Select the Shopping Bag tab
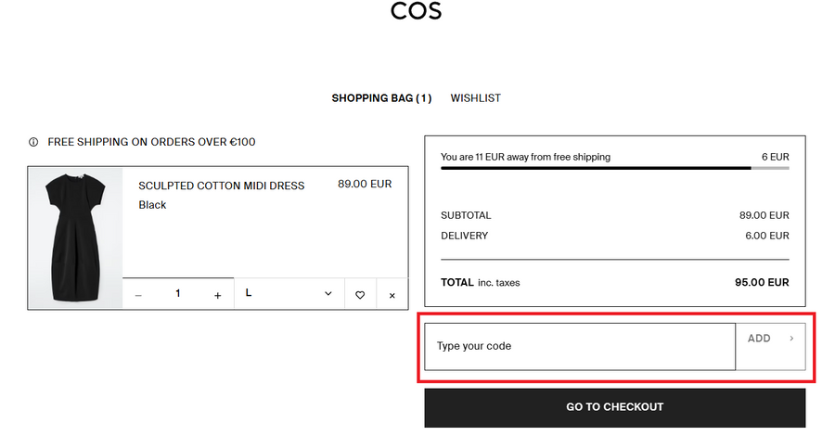Screen dimensions: 835x436 [x=381, y=97]
